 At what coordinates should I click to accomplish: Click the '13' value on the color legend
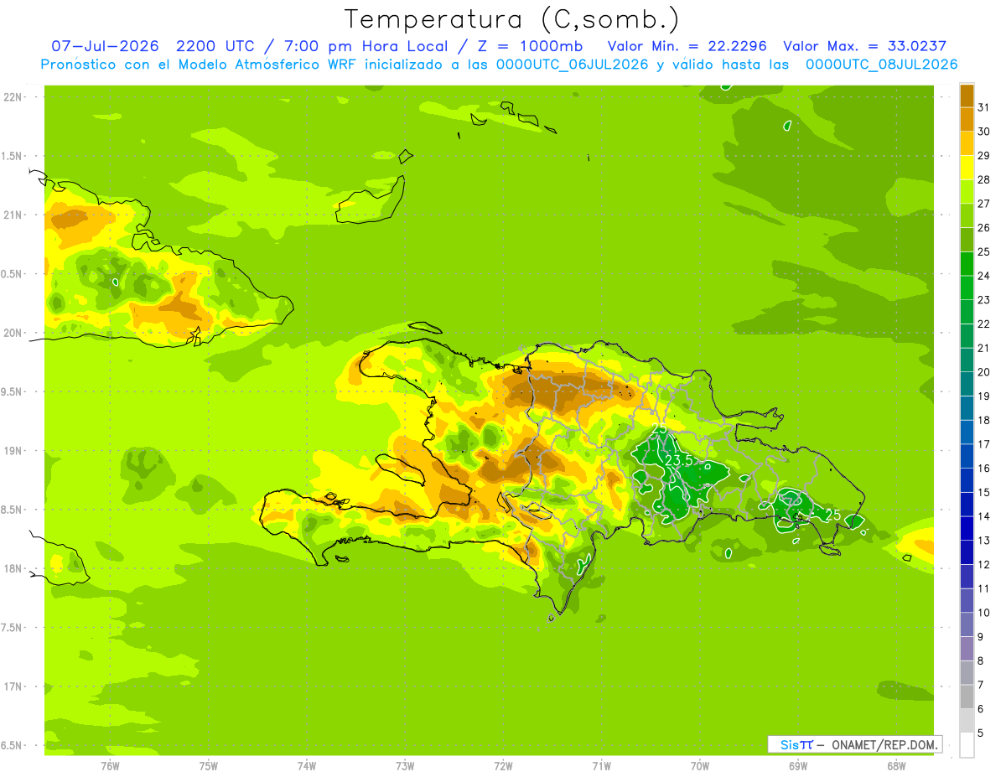point(983,541)
